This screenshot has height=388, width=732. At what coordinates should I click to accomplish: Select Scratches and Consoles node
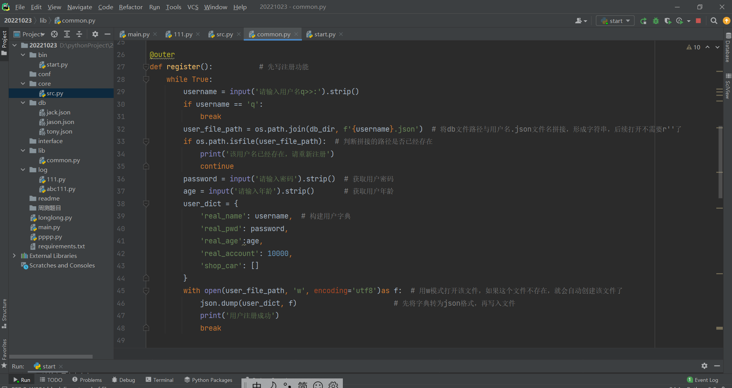(58, 265)
